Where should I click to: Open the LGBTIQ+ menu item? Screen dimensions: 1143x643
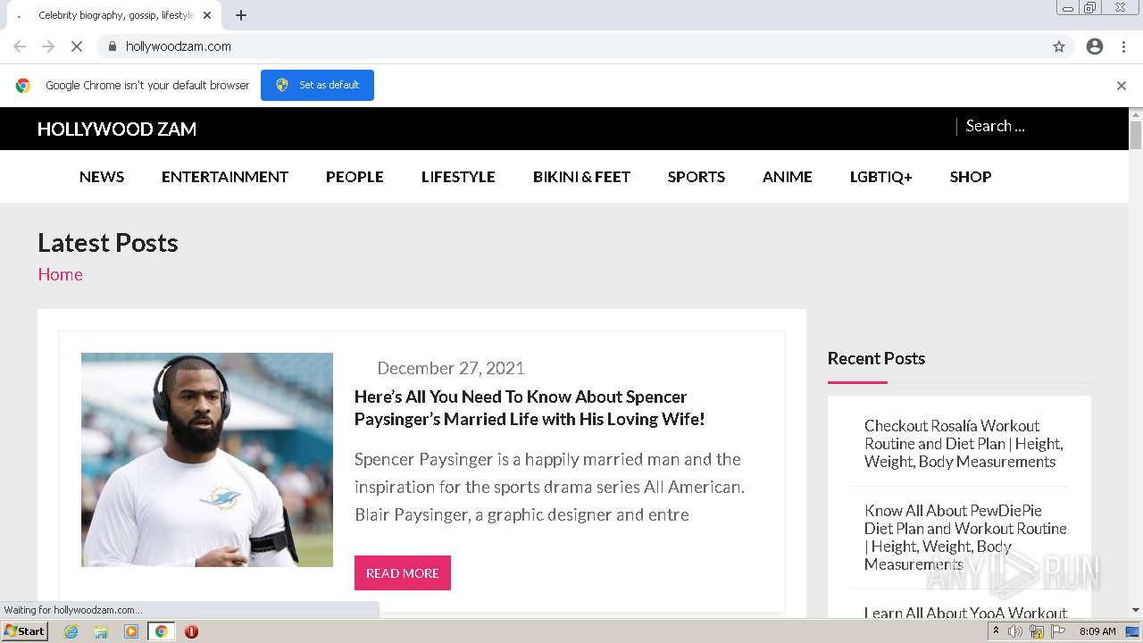click(x=881, y=177)
